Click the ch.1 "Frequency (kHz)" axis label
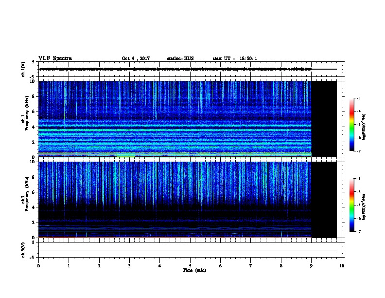 coord(27,113)
